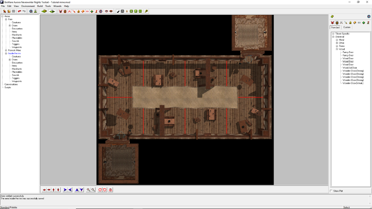Expand the Other doors category
The width and height of the screenshot is (372, 209).
[x=337, y=43]
